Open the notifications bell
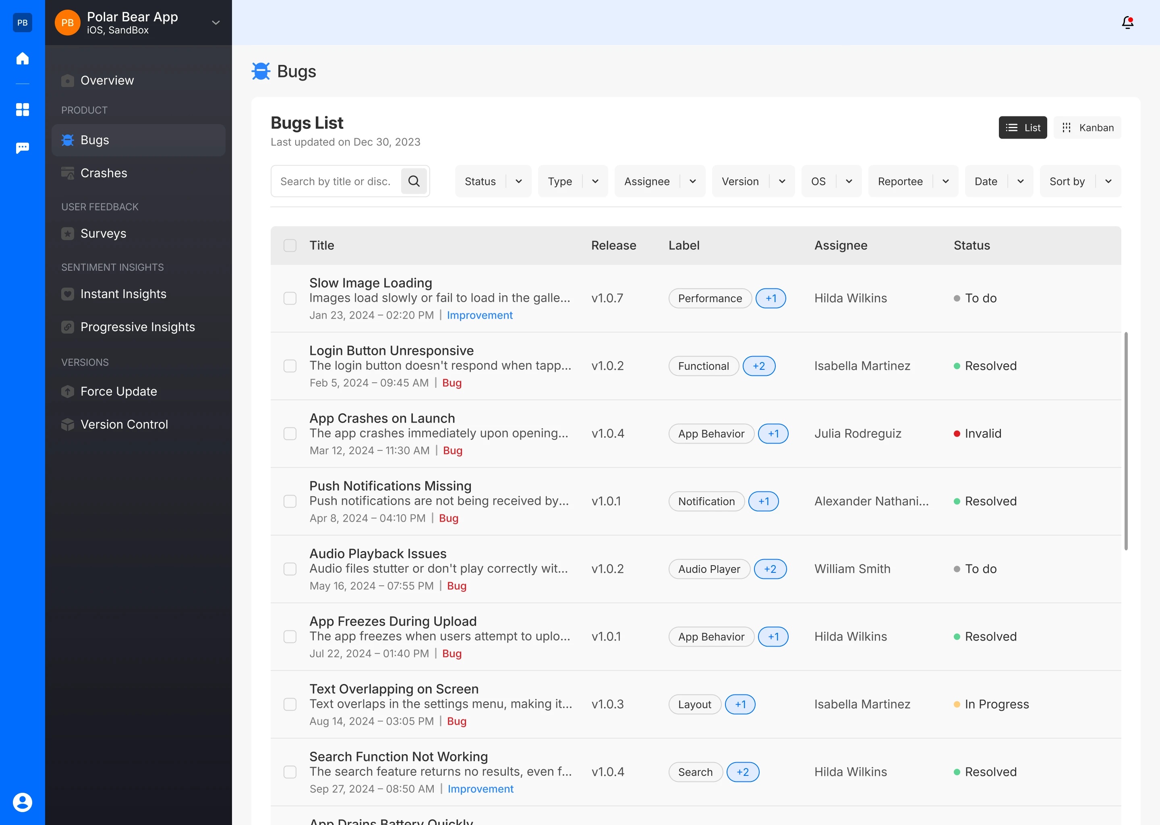The width and height of the screenshot is (1160, 825). (x=1127, y=22)
